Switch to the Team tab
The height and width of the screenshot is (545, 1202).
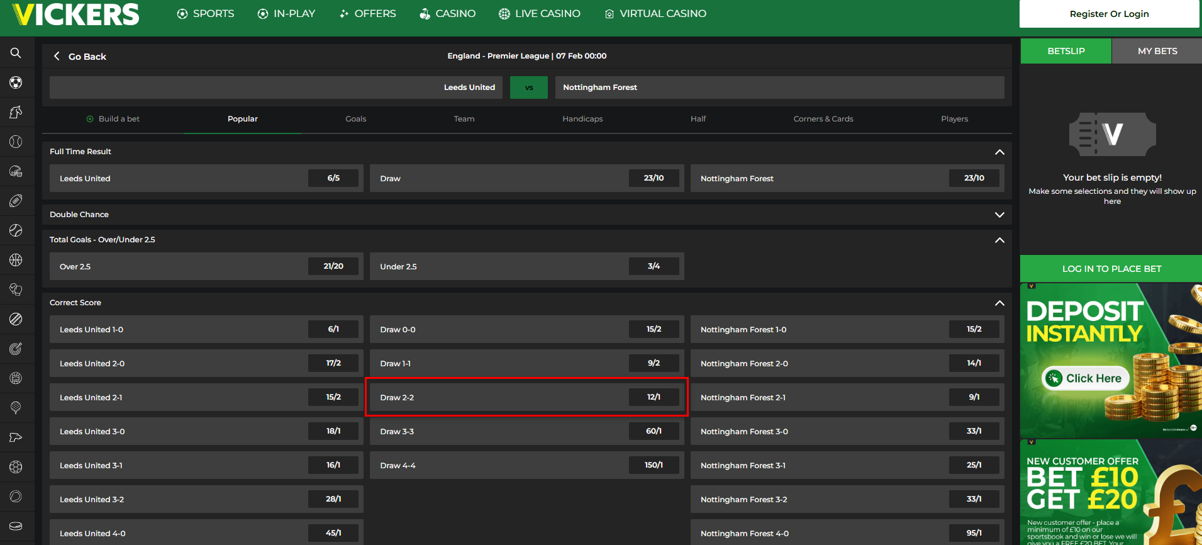(x=464, y=119)
